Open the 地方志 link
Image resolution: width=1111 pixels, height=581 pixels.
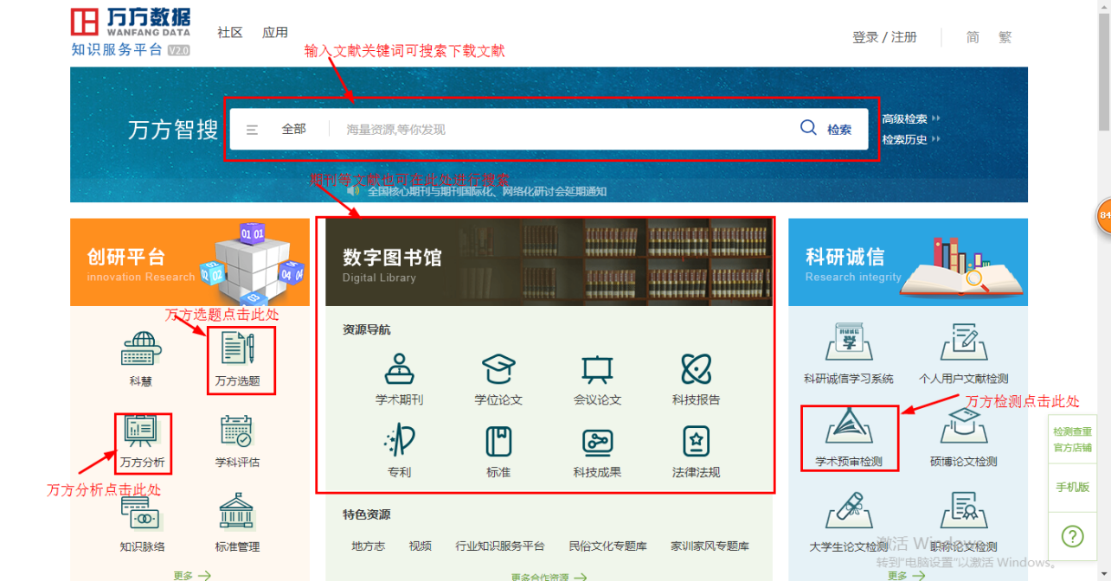(x=368, y=546)
